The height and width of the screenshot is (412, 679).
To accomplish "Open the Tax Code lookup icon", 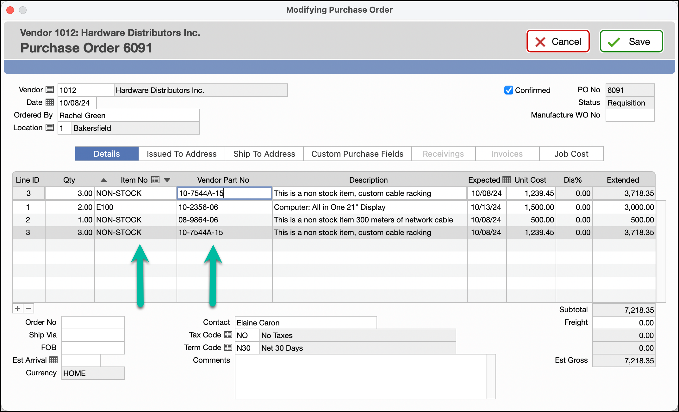I will [x=228, y=335].
